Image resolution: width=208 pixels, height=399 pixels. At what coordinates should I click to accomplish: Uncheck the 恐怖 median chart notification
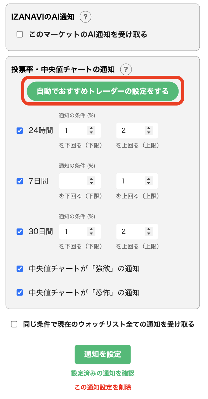20,293
